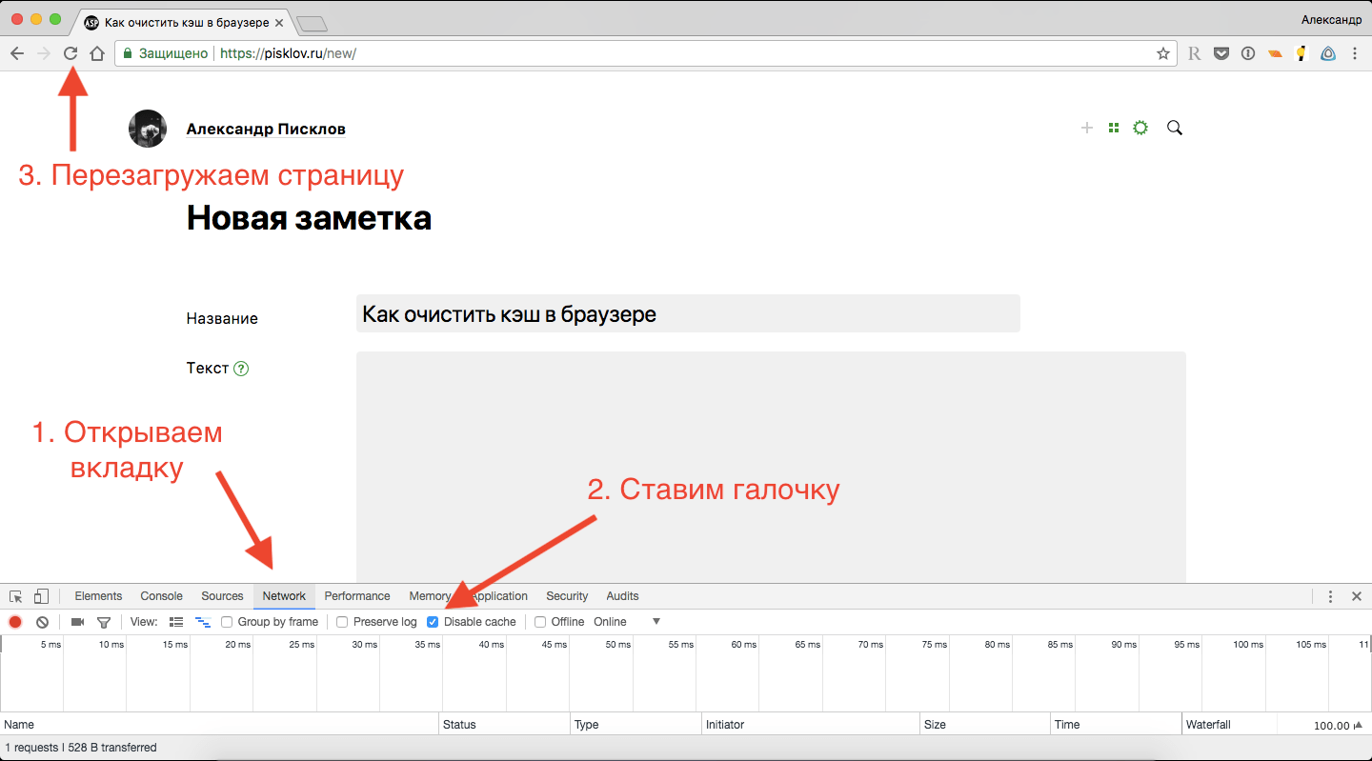The width and height of the screenshot is (1372, 761).
Task: Click the Александр profile name in title bar
Action: 1331,20
